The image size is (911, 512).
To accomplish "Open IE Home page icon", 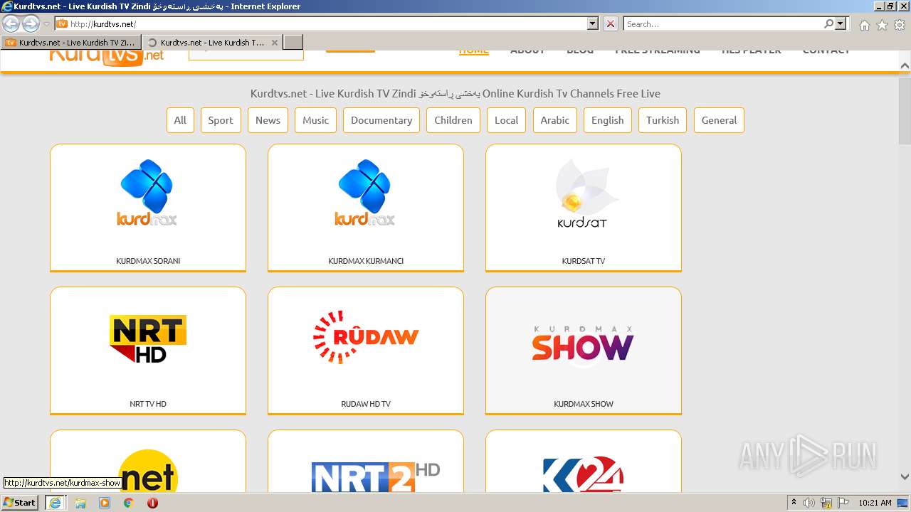I will point(864,24).
